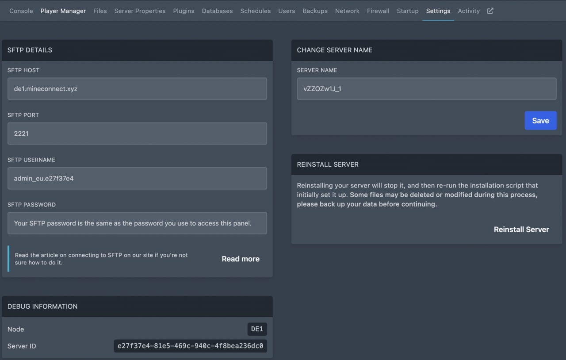Select the Firewall tab
The width and height of the screenshot is (566, 360).
click(x=378, y=11)
